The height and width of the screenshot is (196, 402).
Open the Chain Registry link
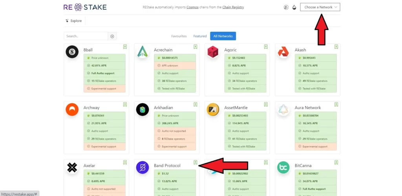coord(233,7)
